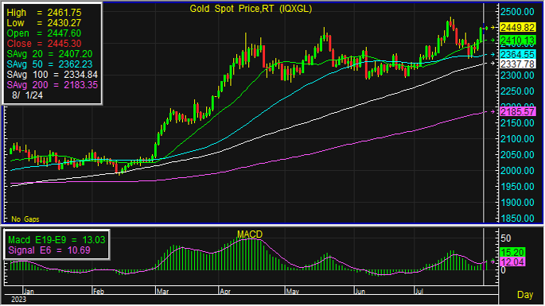Viewport: 545px width, 306px height.
Task: Select the MACD indicator title
Action: pyautogui.click(x=250, y=234)
